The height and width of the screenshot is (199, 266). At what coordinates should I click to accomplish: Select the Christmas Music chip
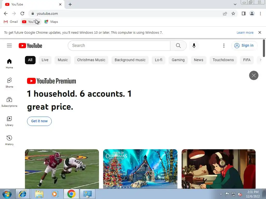point(91,60)
